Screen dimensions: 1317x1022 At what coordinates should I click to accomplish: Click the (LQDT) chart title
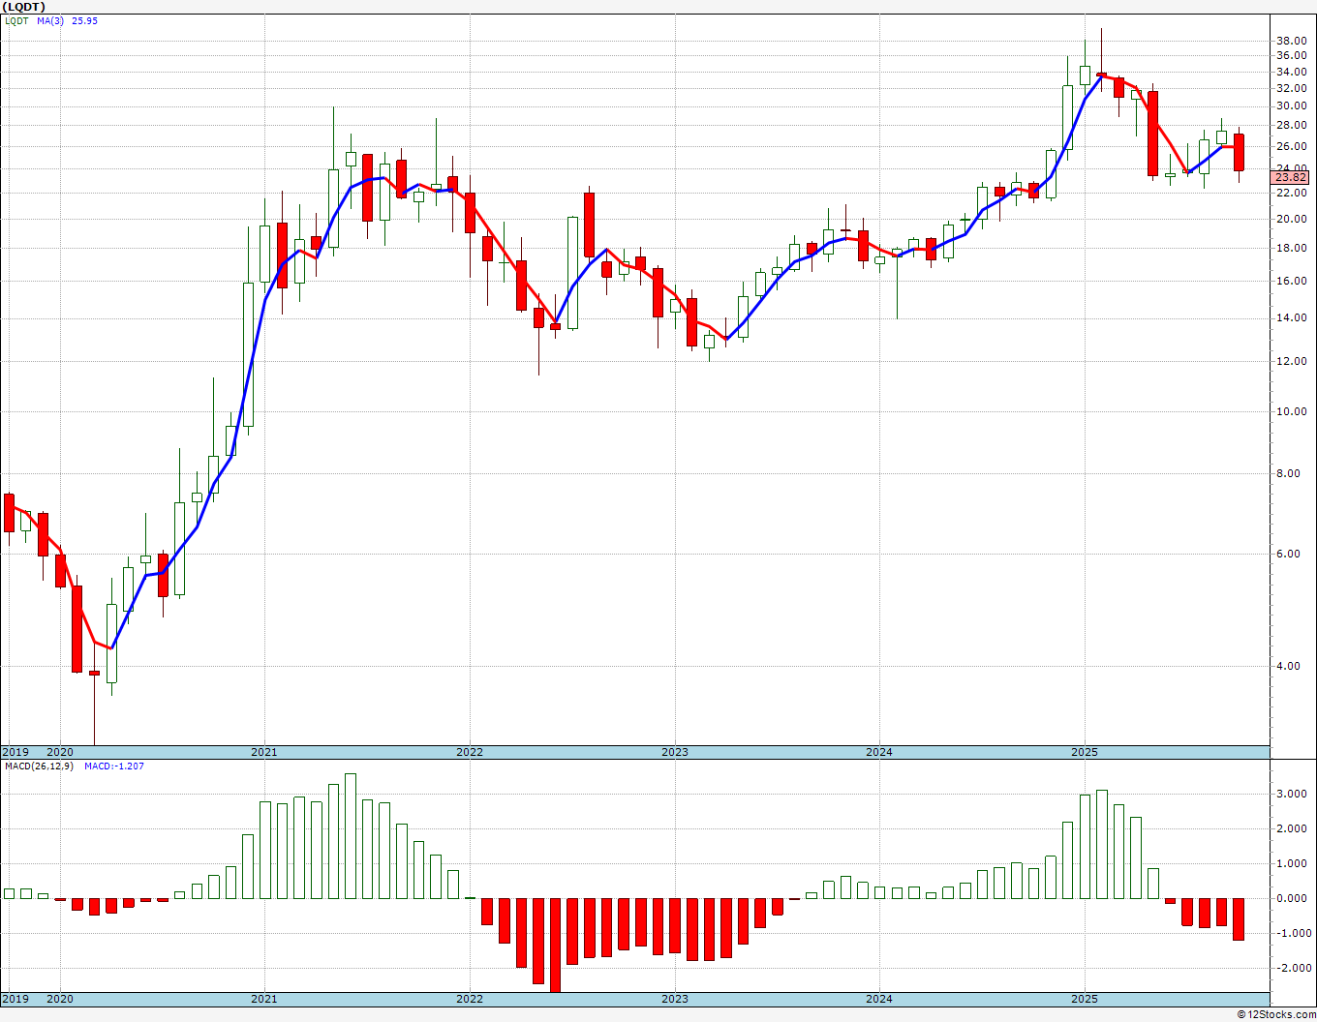(24, 7)
